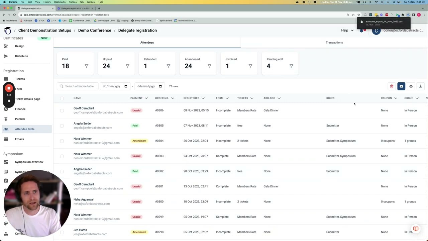The height and width of the screenshot is (241, 428).
Task: Filter by Refunded funnel icon
Action: [x=169, y=66]
